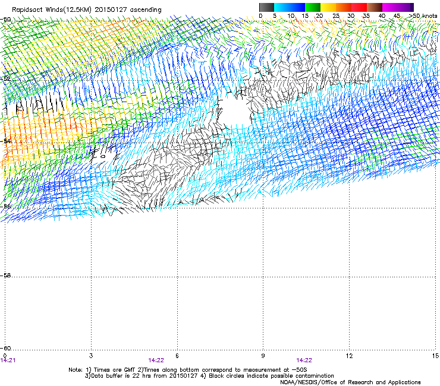Click the note line starting 'Note: 1) Times are GMT'
The height and width of the screenshot is (386, 440).
click(188, 370)
